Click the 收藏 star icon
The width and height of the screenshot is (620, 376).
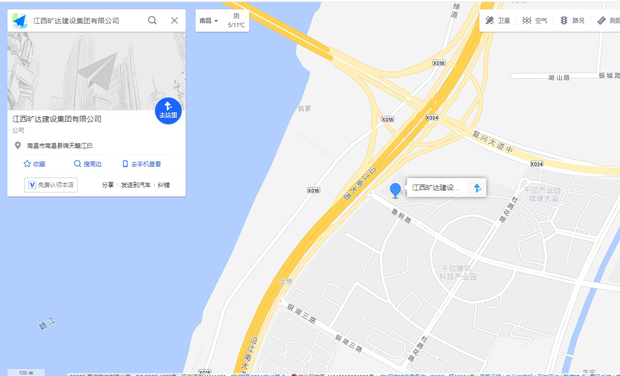pyautogui.click(x=27, y=164)
